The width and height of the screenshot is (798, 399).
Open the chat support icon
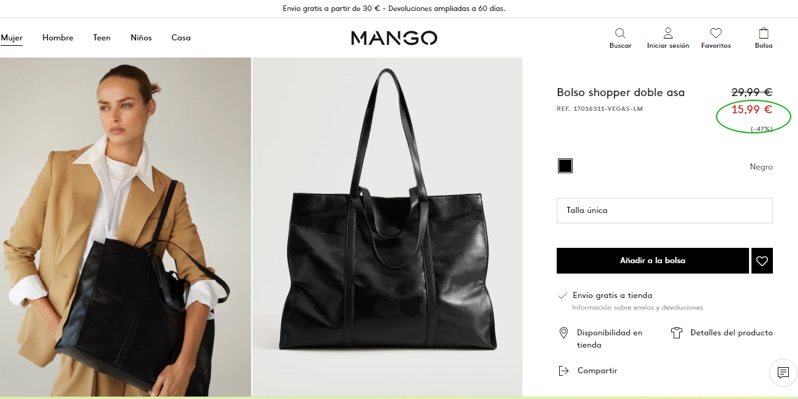(x=783, y=372)
